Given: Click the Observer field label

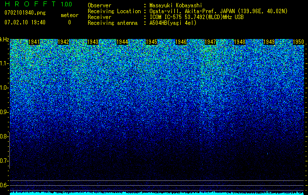Looking at the screenshot, I should pyautogui.click(x=99, y=5).
